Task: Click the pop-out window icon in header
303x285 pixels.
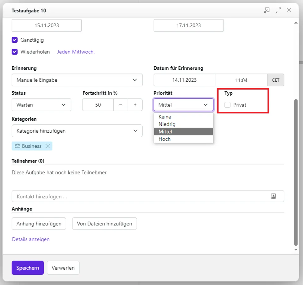Action: point(267,10)
